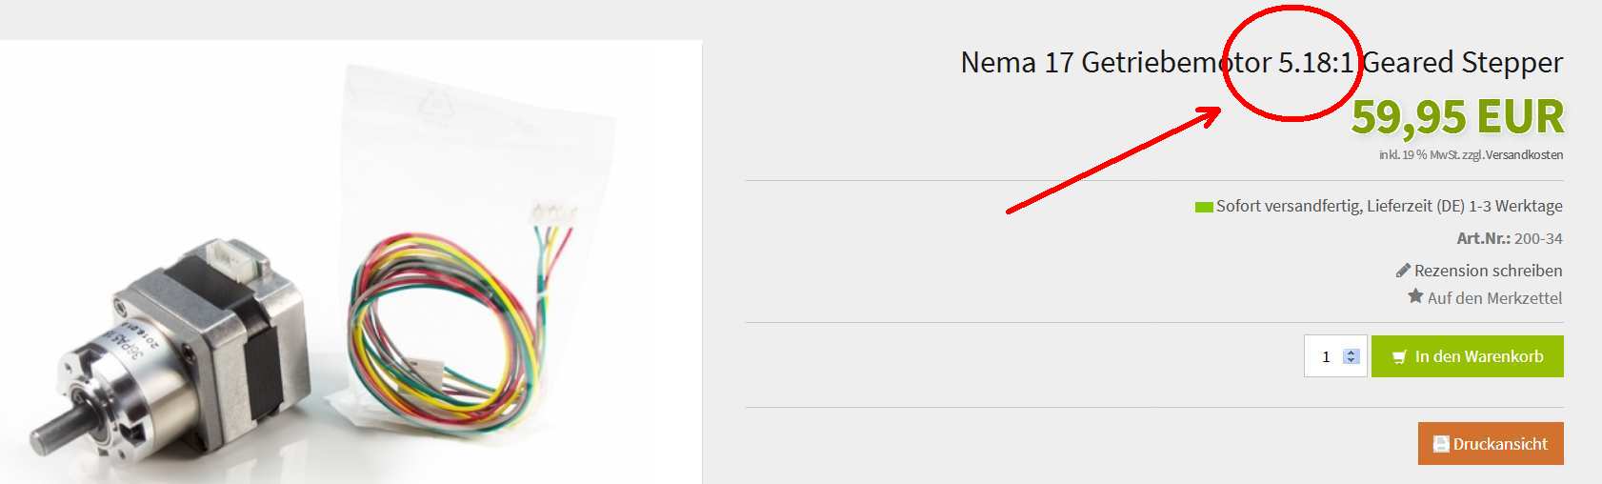Click the quantity input field showing 1

(1335, 356)
